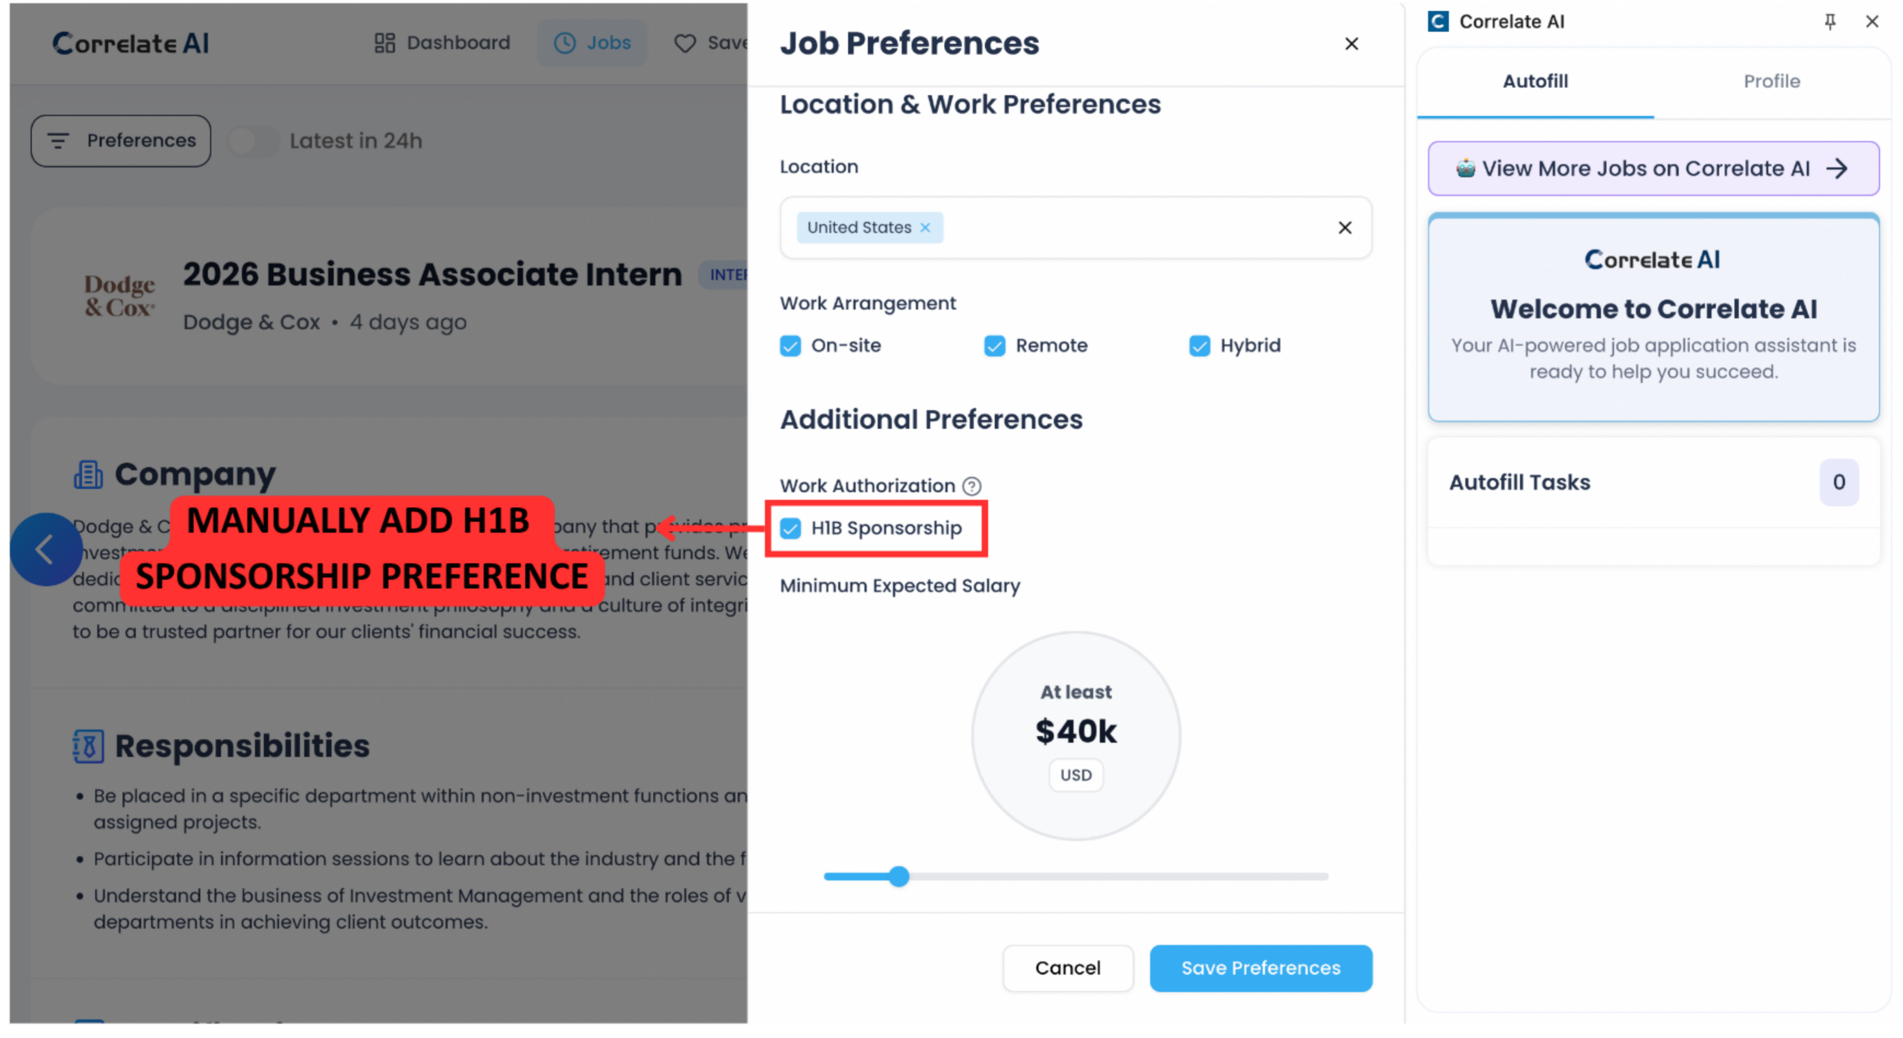
Task: Adjust the minimum salary slider
Action: coord(898,876)
